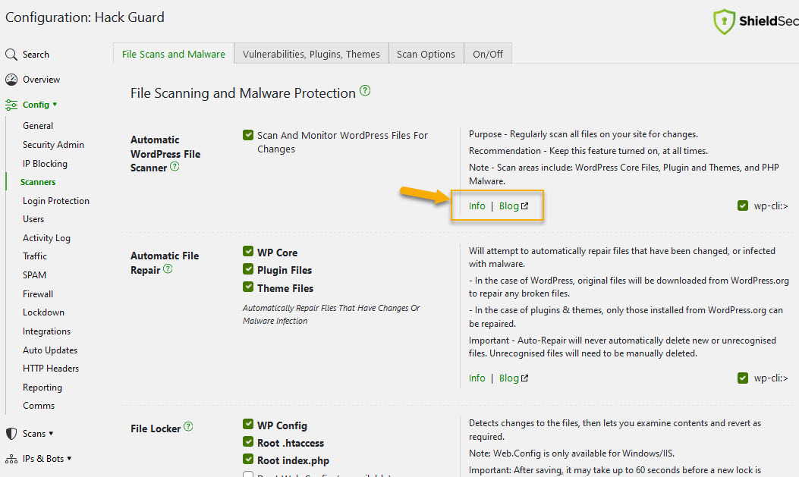
Task: Click the Info link under Automatic File Repair
Action: [477, 378]
